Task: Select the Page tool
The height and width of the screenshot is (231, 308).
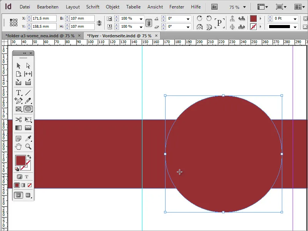Action: (18, 74)
